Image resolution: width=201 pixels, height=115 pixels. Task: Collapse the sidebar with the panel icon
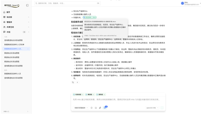(x=27, y=5)
